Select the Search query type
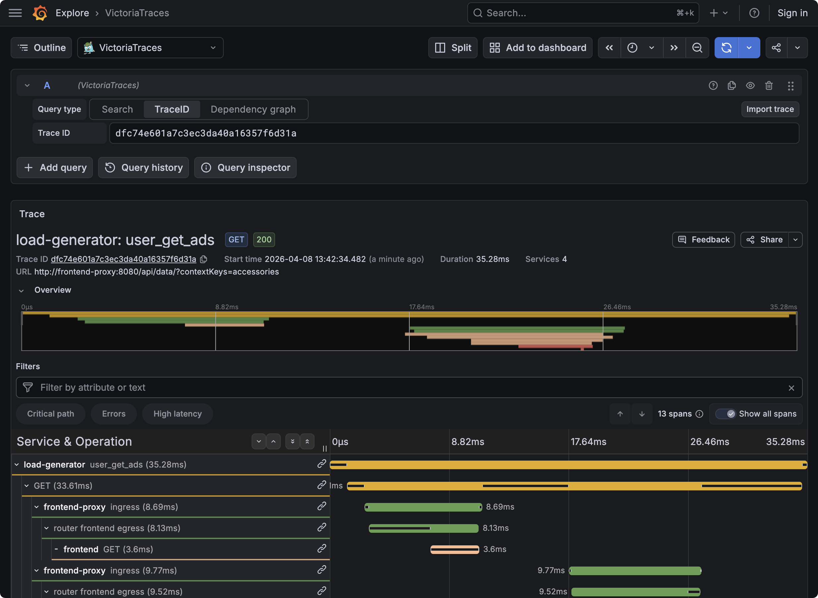The width and height of the screenshot is (818, 598). tap(117, 109)
